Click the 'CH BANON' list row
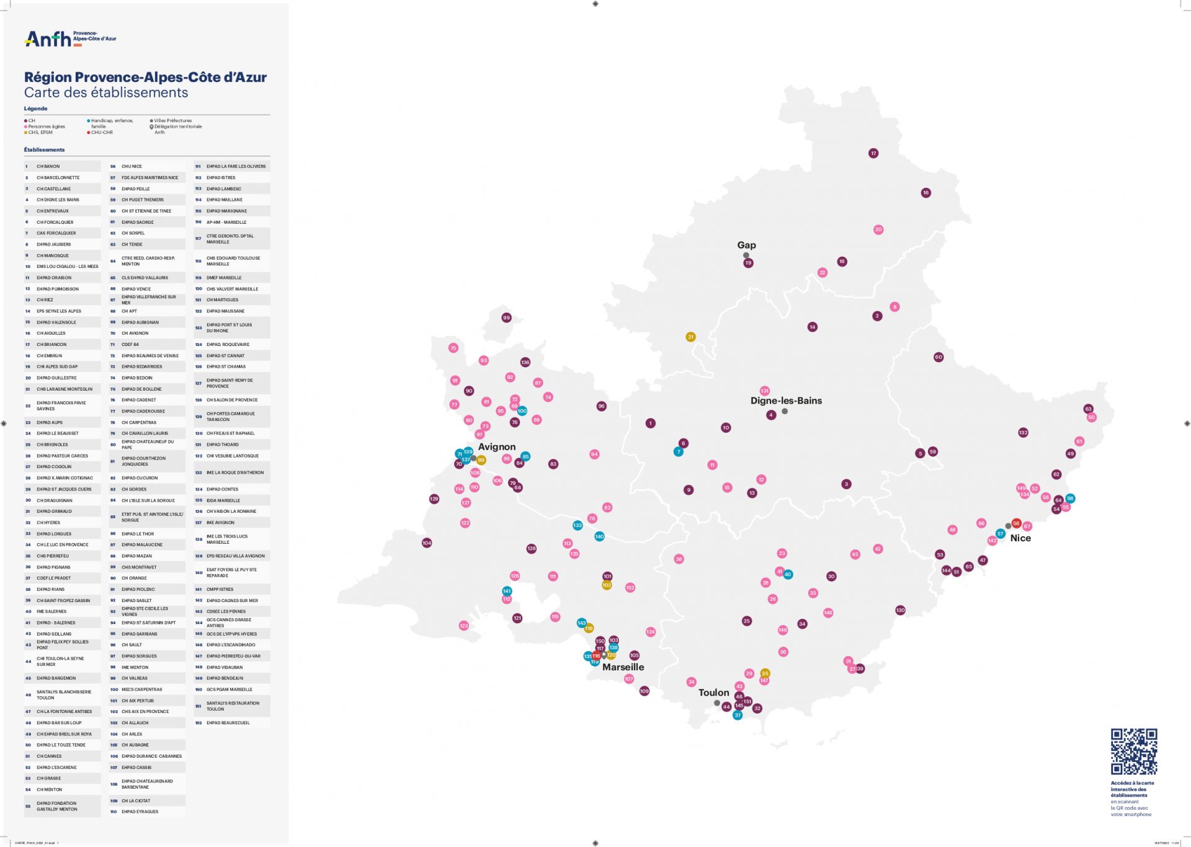 [x=62, y=166]
